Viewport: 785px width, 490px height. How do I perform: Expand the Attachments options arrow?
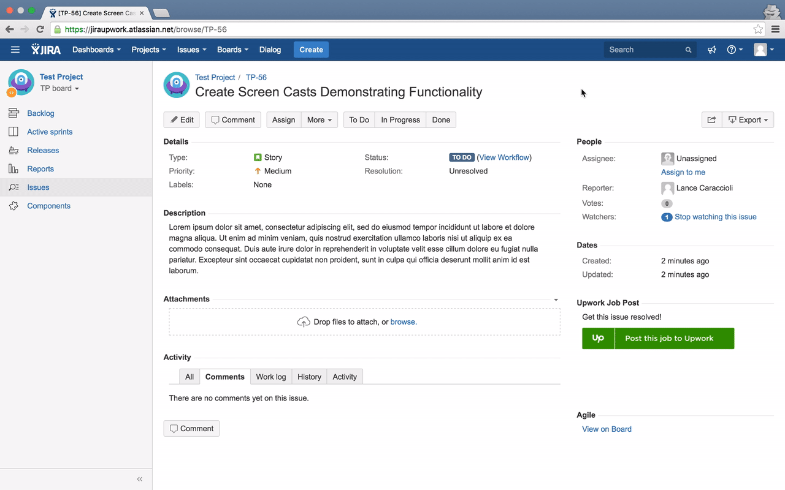coord(556,300)
